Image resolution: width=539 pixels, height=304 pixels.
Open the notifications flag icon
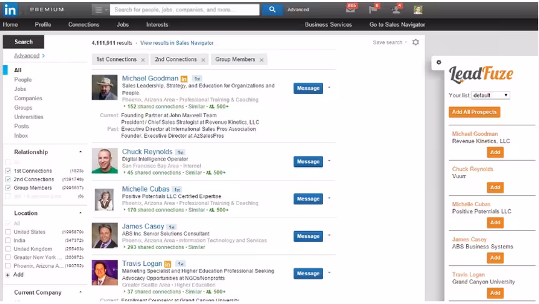click(x=373, y=9)
